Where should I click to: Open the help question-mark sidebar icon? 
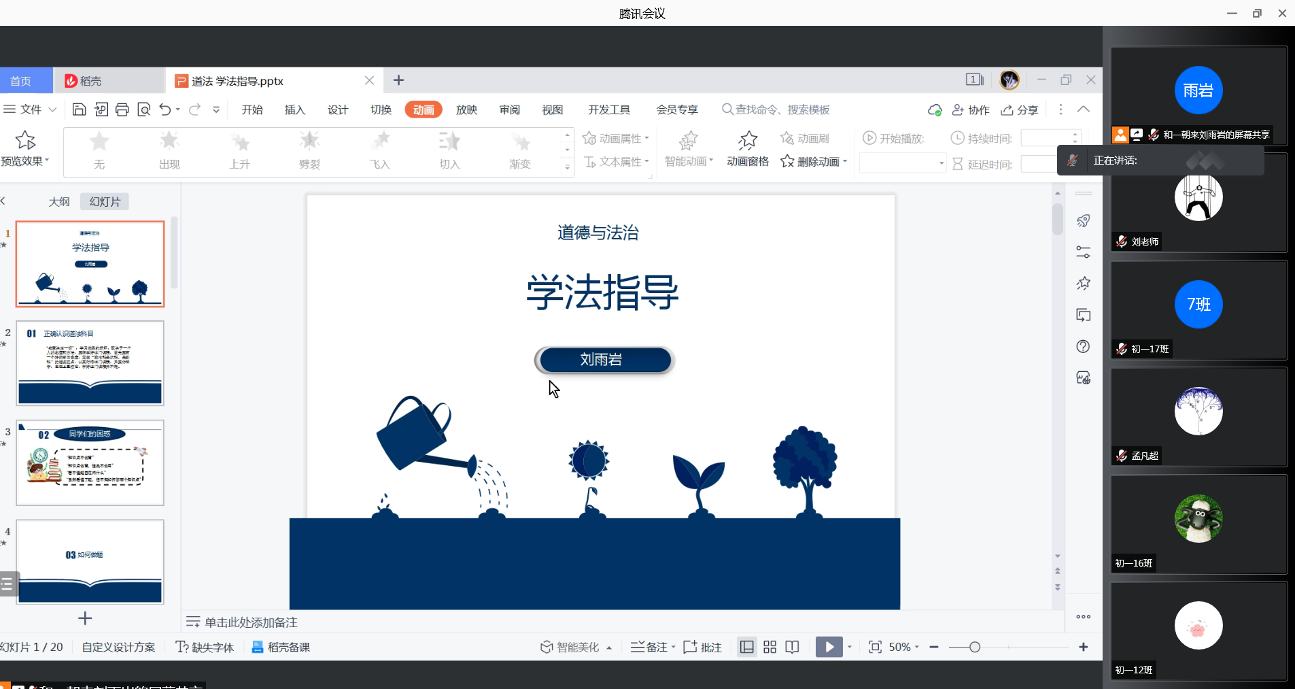pyautogui.click(x=1084, y=346)
